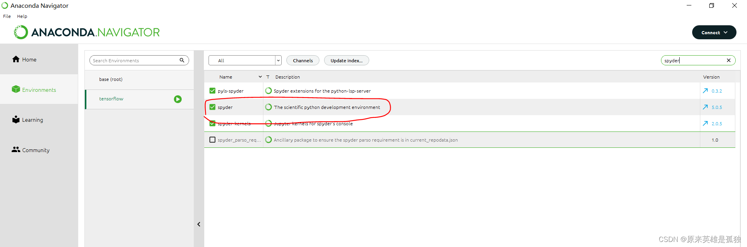
Task: Click version 2.0.5 of spyder-kernels
Action: coord(717,124)
